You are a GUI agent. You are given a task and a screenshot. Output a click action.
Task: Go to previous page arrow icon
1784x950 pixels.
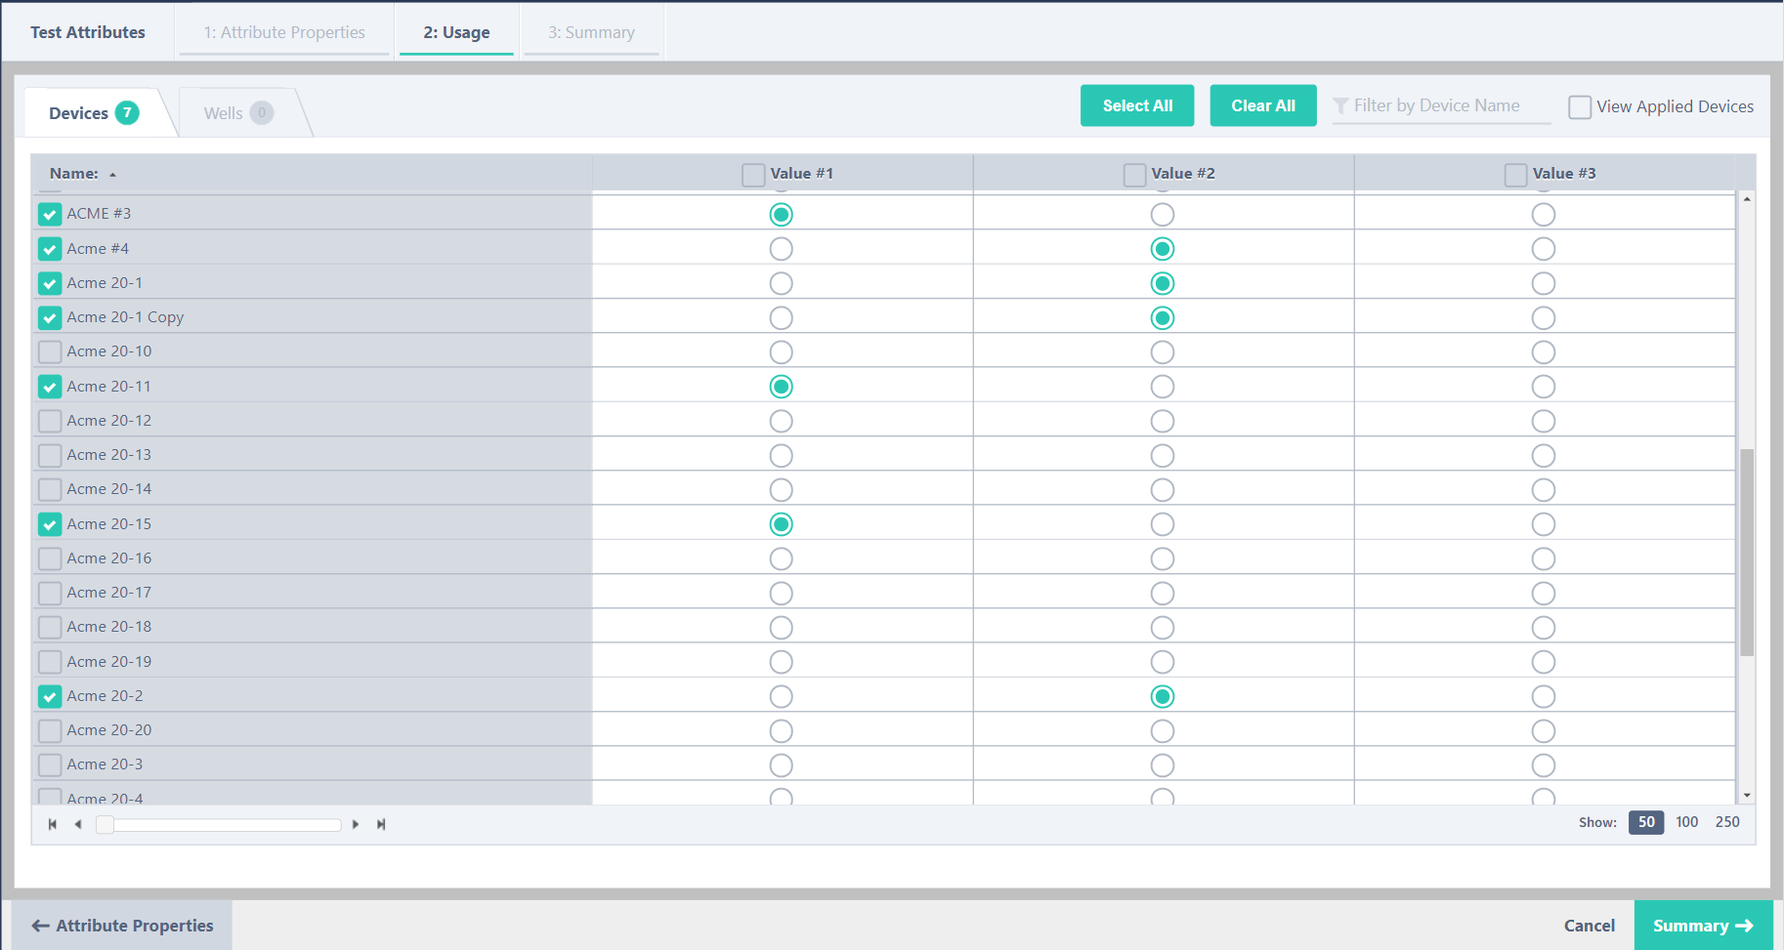(78, 824)
